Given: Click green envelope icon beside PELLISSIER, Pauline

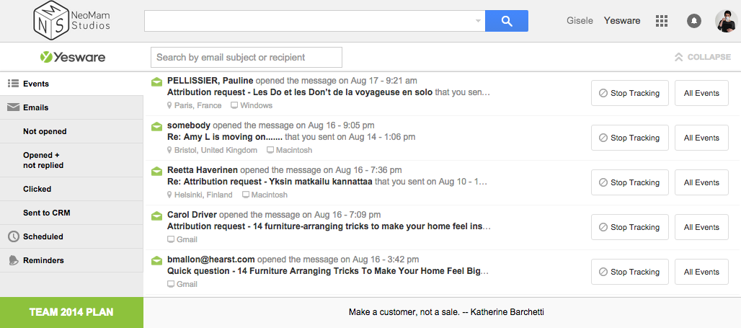Looking at the screenshot, I should (x=156, y=82).
